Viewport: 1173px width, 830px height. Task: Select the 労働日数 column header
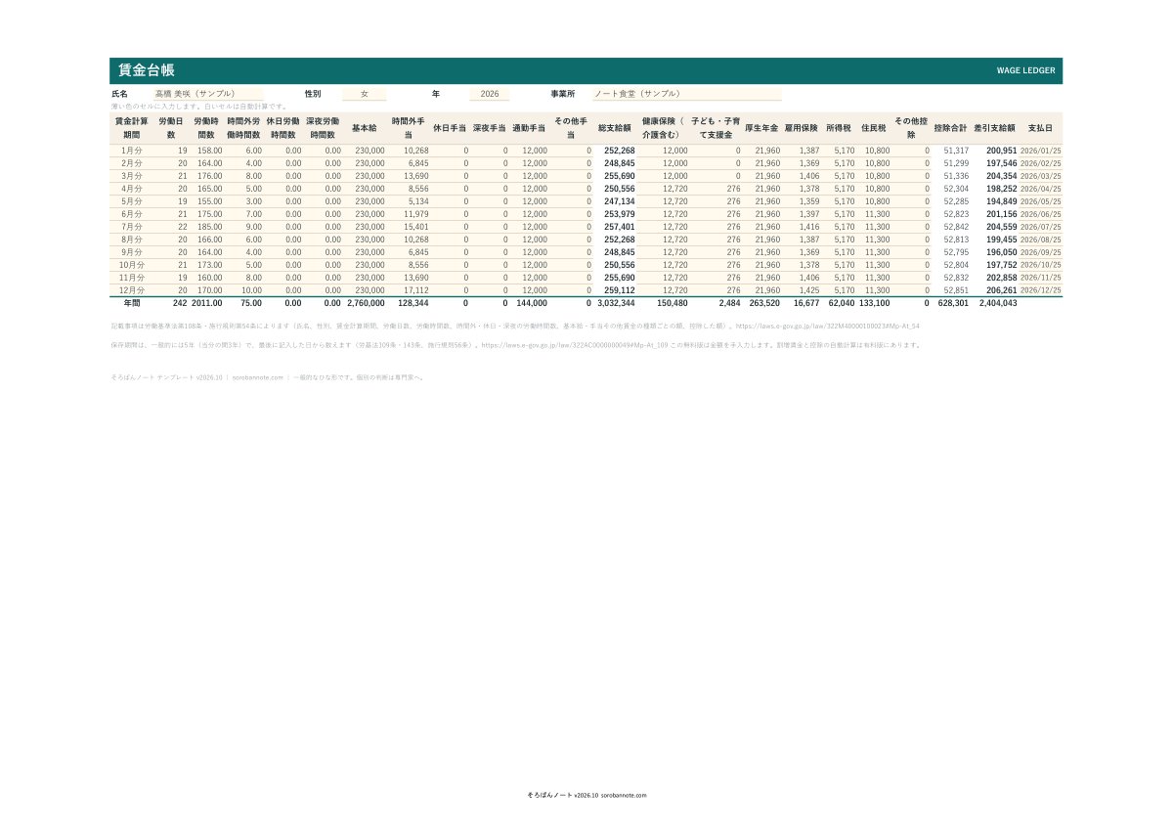tap(171, 127)
